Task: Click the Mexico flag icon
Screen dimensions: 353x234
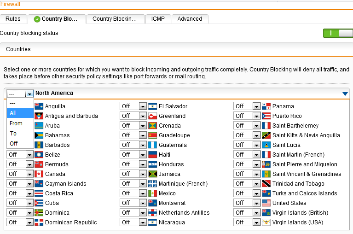Action: pyautogui.click(x=153, y=193)
